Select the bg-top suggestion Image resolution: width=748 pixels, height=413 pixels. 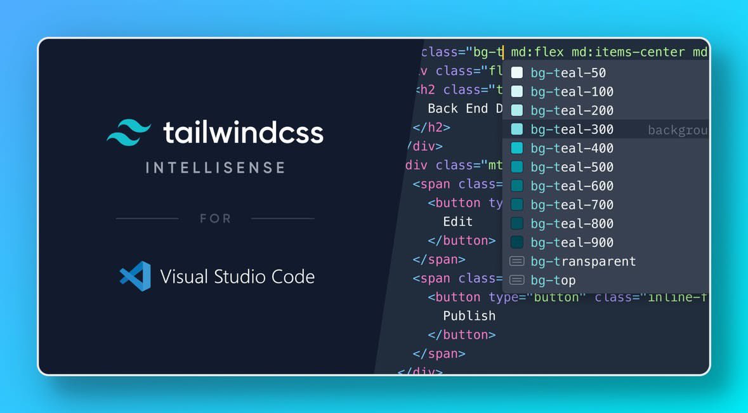[606, 280]
